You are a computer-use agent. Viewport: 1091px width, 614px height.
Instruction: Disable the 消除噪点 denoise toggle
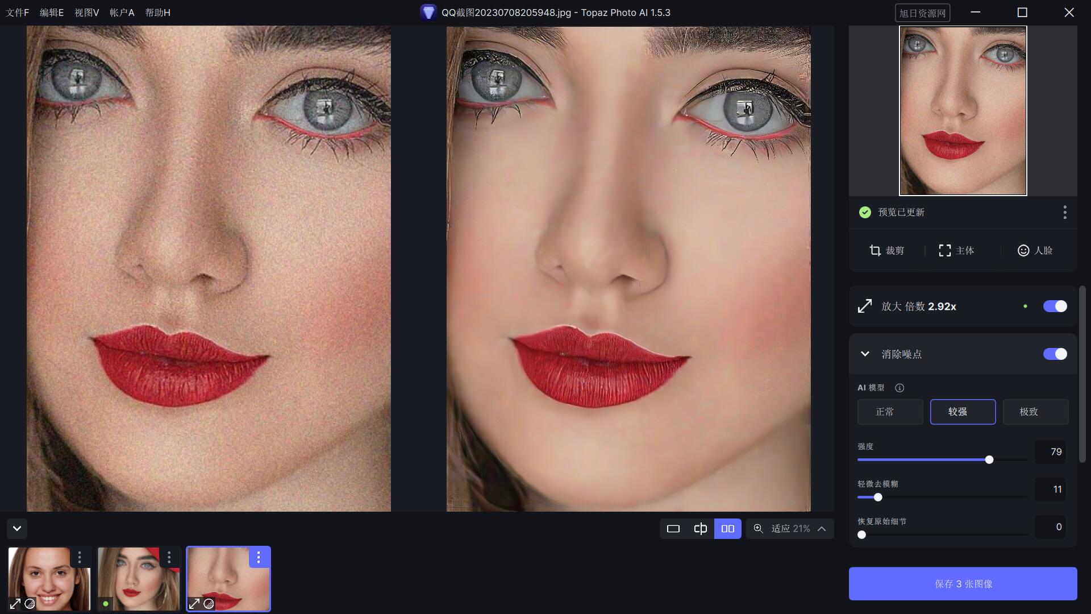[x=1055, y=354]
